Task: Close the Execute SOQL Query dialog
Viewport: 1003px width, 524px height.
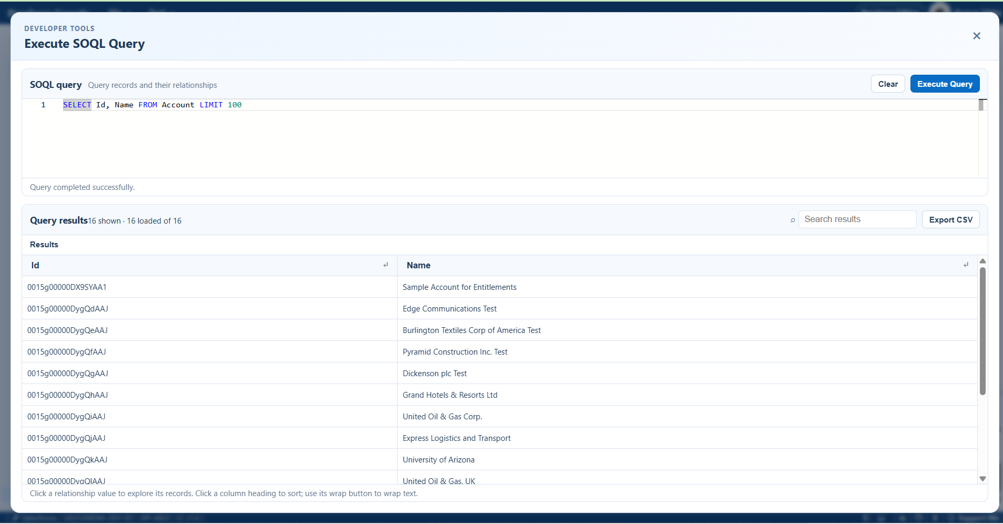Action: click(x=976, y=36)
